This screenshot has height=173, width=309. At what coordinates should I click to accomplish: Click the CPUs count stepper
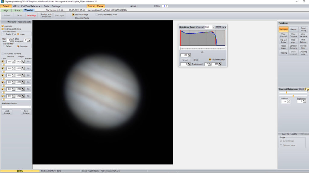[x=167, y=6]
